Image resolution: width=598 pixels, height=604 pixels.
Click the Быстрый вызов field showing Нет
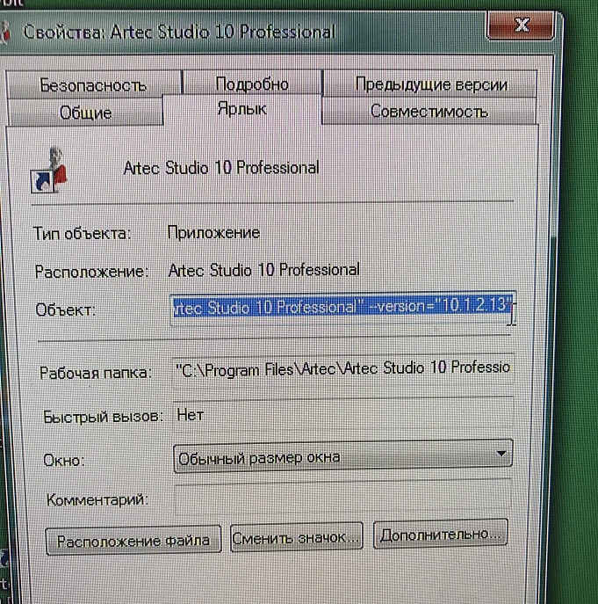point(342,415)
